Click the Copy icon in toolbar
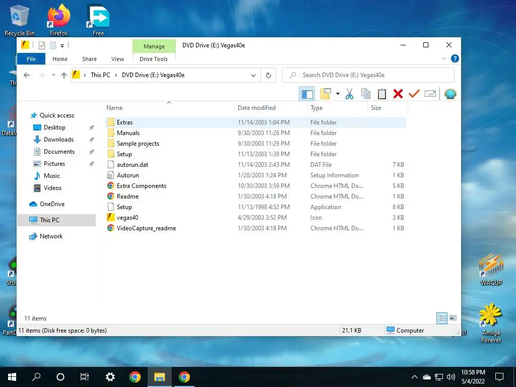 [366, 94]
